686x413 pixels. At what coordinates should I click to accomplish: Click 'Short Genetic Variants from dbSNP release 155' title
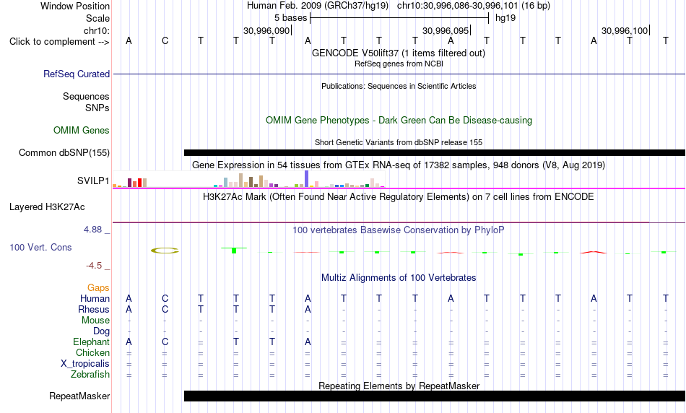(399, 142)
